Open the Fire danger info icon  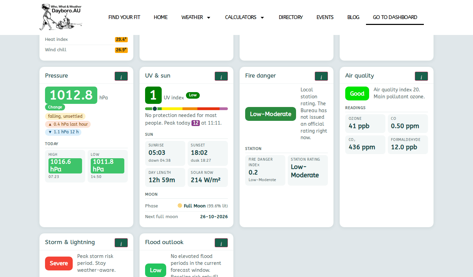(321, 76)
